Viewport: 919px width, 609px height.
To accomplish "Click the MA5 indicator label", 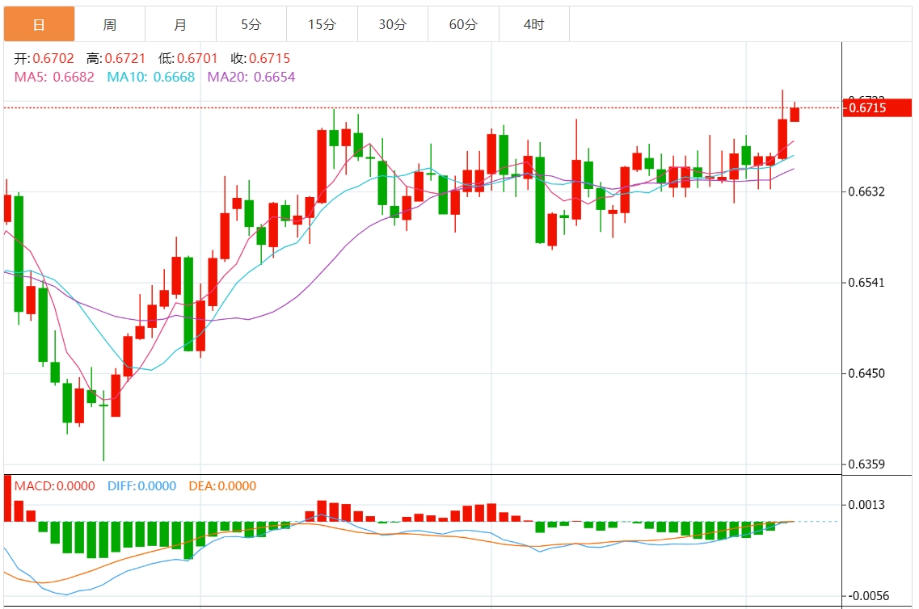I will (x=54, y=77).
